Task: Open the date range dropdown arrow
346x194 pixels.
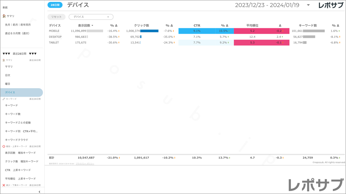Action: (x=308, y=5)
